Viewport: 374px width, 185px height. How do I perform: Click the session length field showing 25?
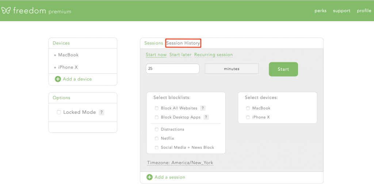click(x=172, y=69)
